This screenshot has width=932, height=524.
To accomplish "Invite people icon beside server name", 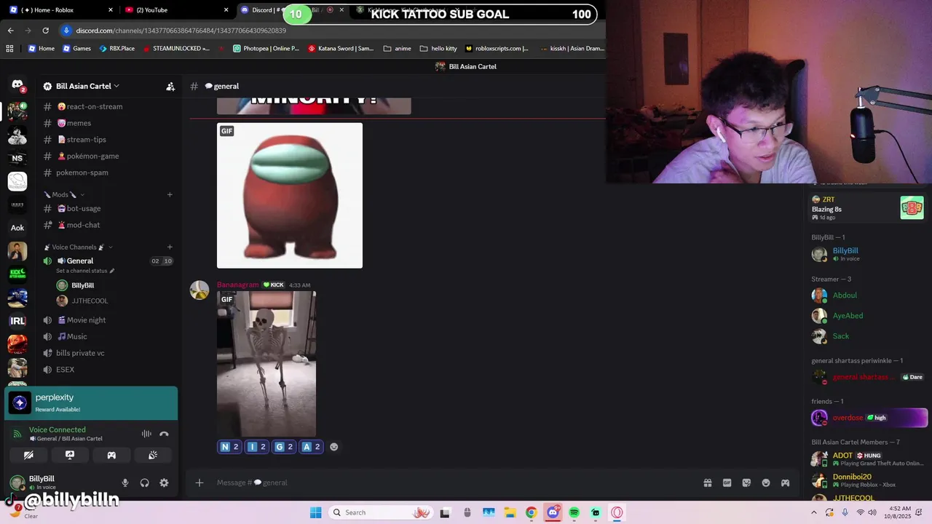I will [x=170, y=86].
